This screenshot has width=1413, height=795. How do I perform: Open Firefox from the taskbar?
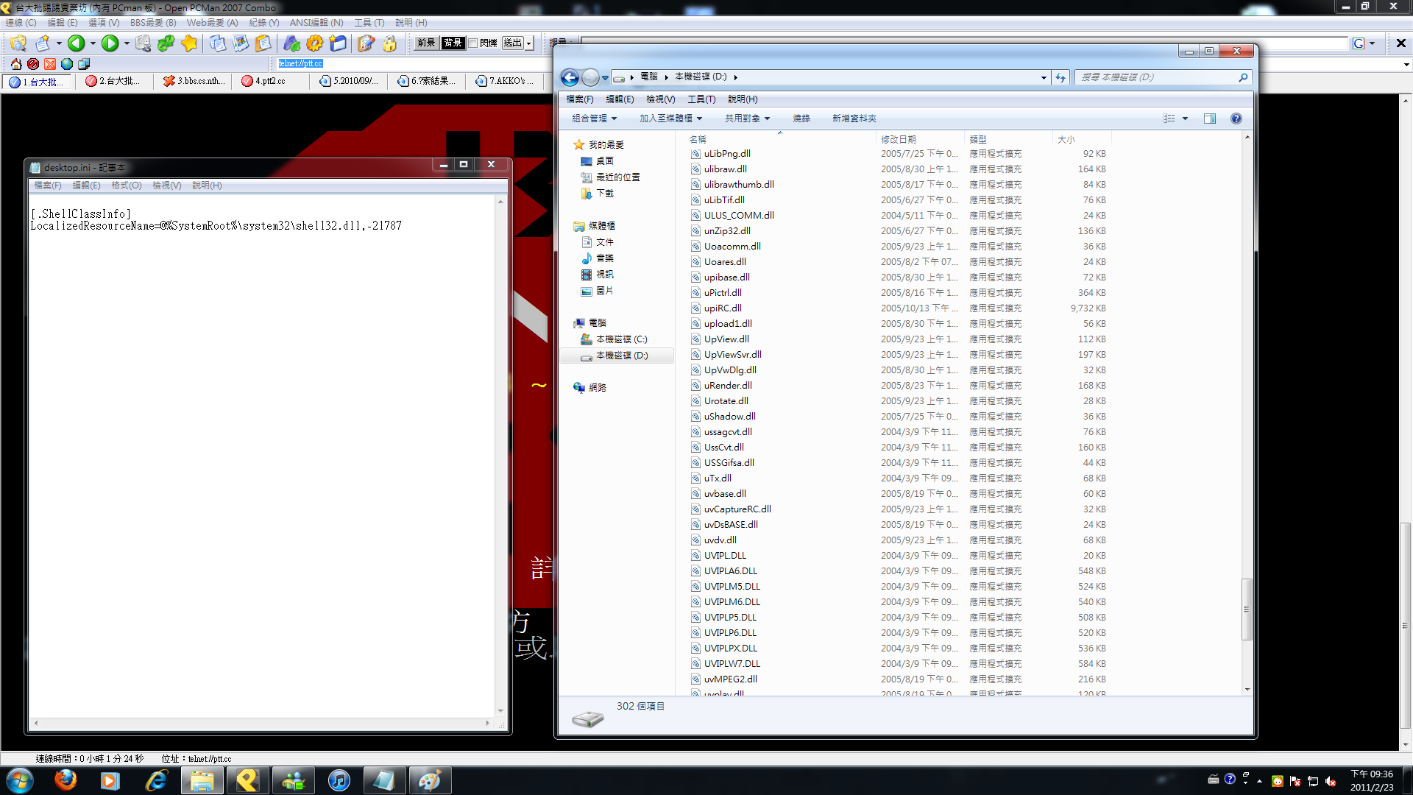[65, 780]
